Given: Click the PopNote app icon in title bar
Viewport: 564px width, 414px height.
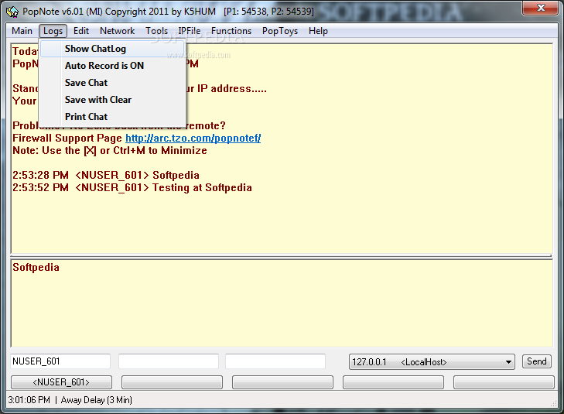Looking at the screenshot, I should coord(12,12).
